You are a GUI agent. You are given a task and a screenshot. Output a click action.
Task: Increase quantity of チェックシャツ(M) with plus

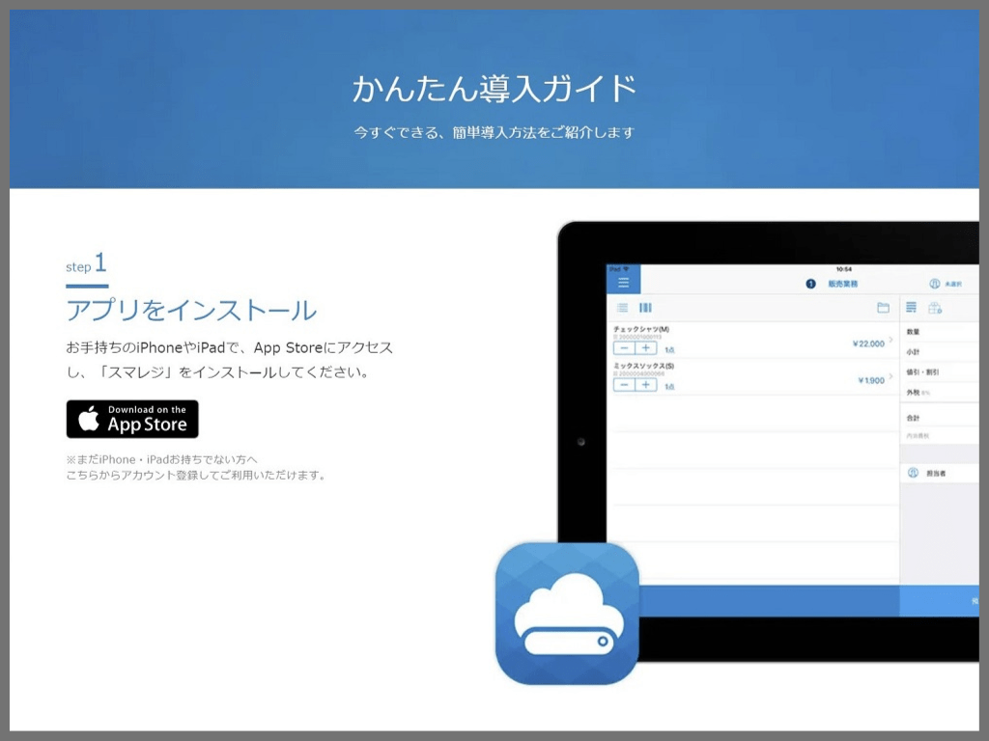(x=646, y=348)
